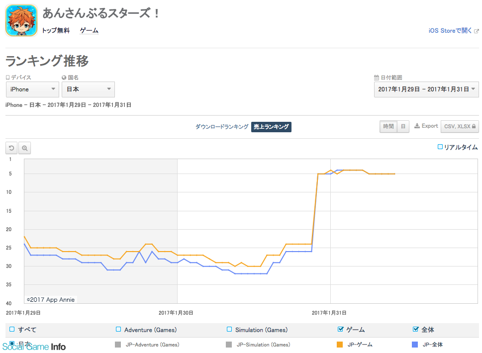Select the 時間 granularity button
The image size is (482, 353).
[x=388, y=127]
